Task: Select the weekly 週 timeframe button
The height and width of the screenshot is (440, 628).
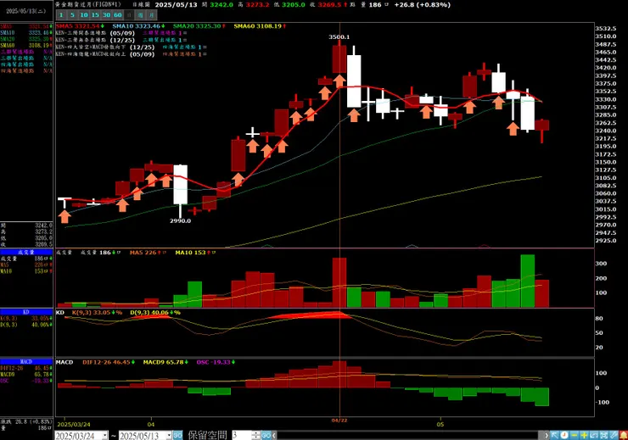Action: (140, 14)
